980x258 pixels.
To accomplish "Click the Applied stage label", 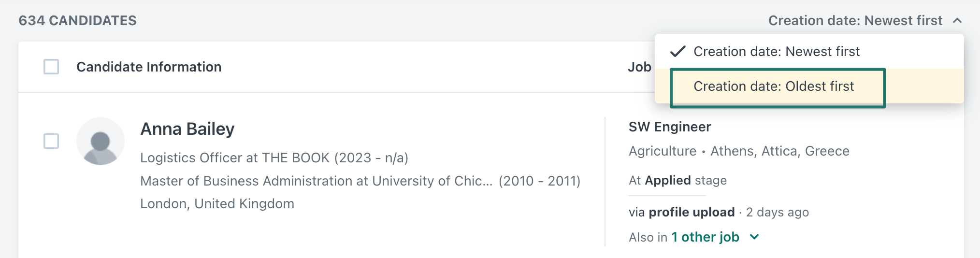I will (x=668, y=180).
